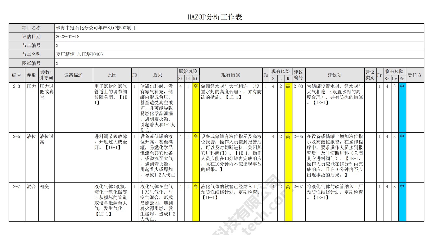The width and height of the screenshot is (432, 235).
Task: Select existing measure cell "设备或储罐有液位指示及高液位报警"
Action: click(x=231, y=158)
